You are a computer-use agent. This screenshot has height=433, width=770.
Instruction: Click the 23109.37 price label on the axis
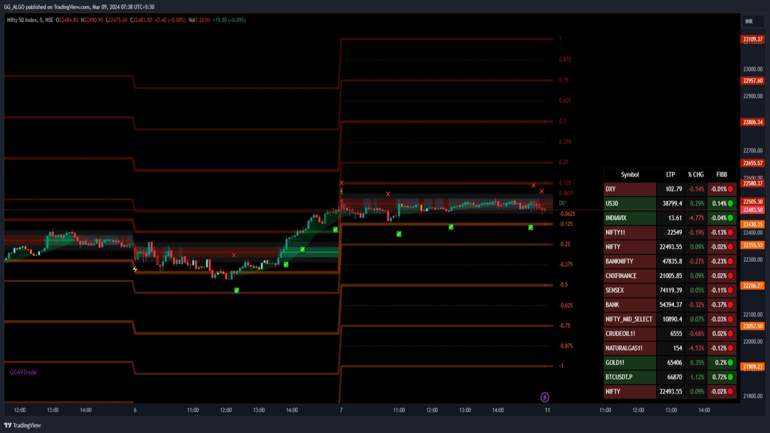753,39
